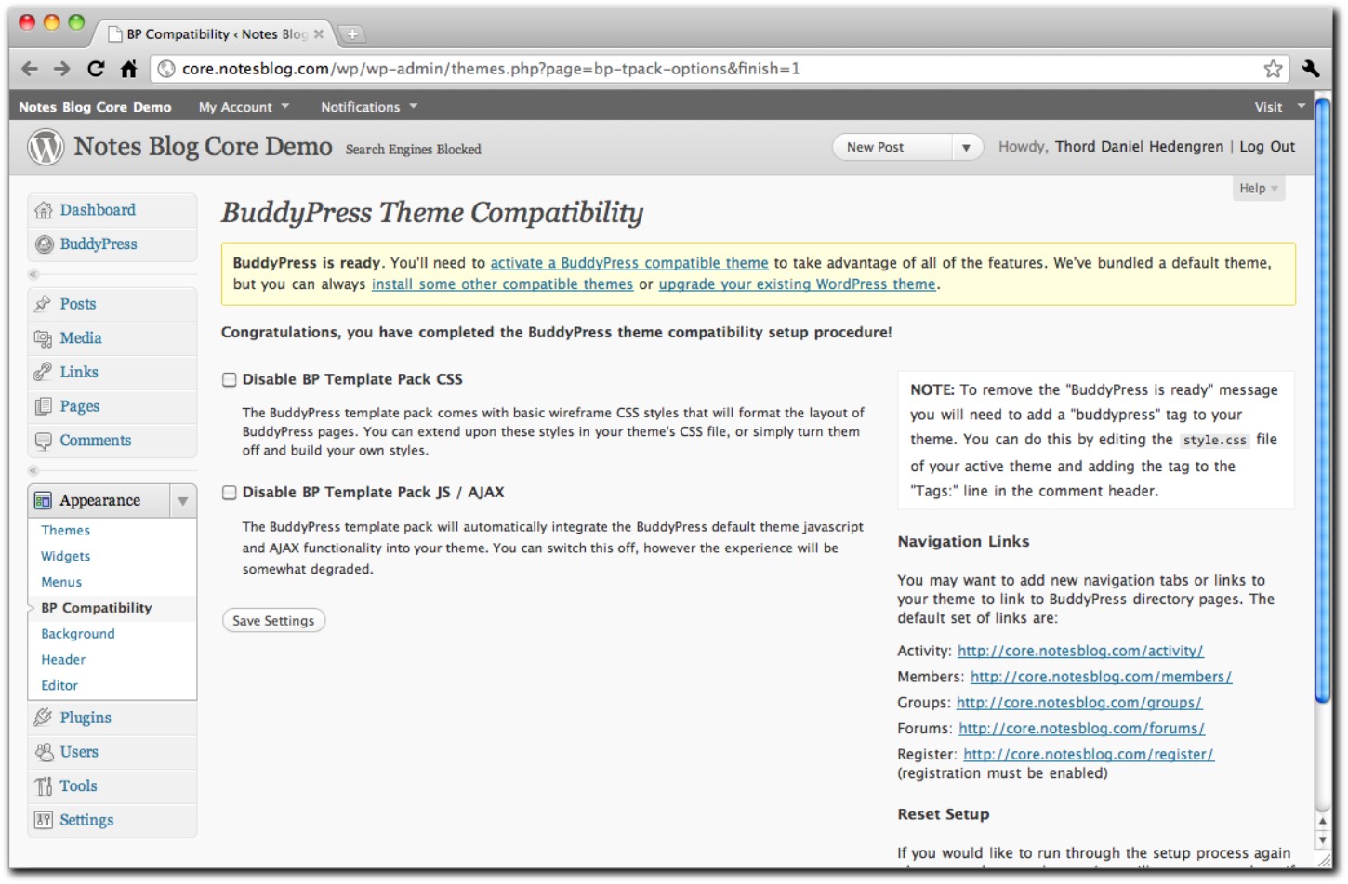1348x884 pixels.
Task: Click the WordPress logo icon
Action: (x=46, y=147)
